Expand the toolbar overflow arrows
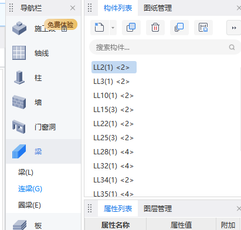This screenshot has height=230, width=241. point(234,28)
